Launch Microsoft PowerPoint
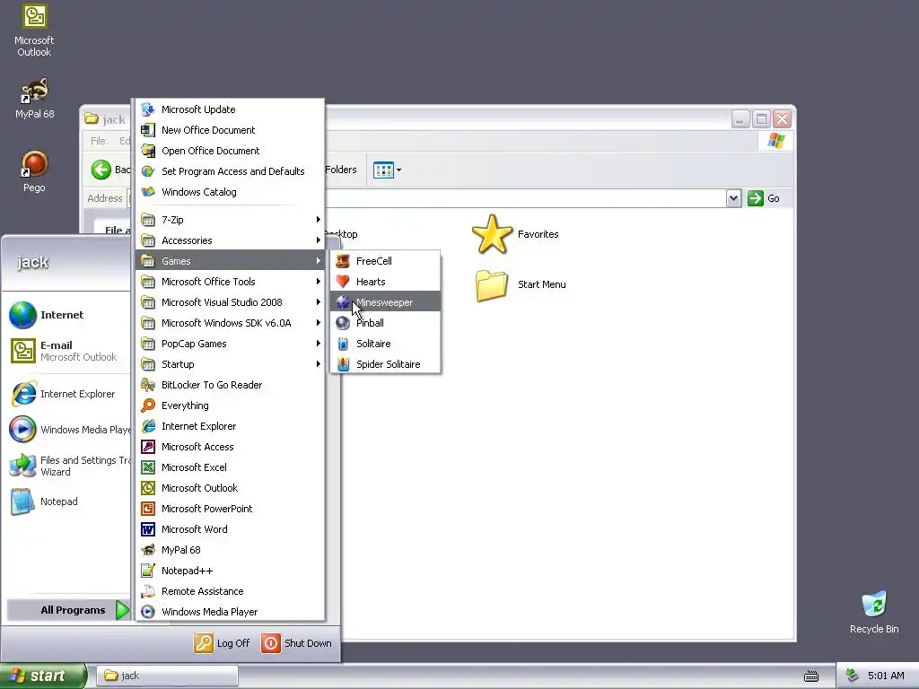Screen dimensions: 919x689 tap(231, 509)
